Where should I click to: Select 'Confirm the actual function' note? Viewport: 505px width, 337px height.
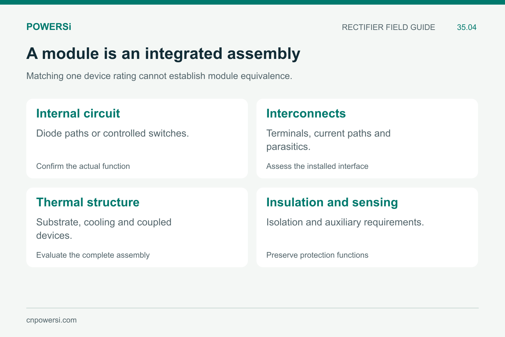click(x=83, y=166)
